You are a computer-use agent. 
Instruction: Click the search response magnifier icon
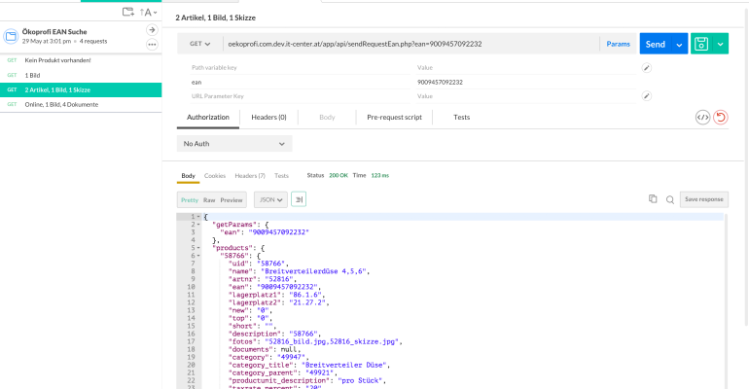point(670,200)
